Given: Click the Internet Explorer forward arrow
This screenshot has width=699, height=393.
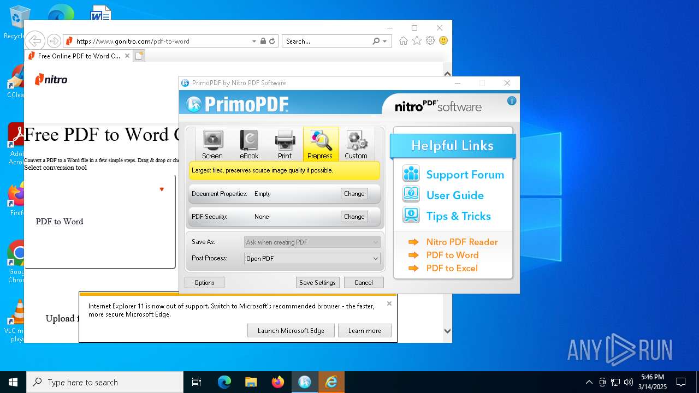Looking at the screenshot, I should pyautogui.click(x=54, y=41).
